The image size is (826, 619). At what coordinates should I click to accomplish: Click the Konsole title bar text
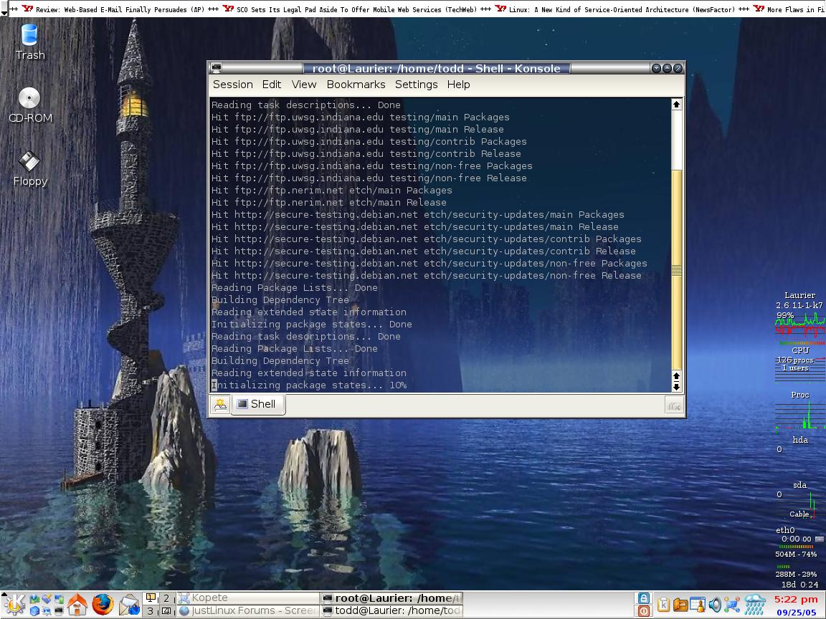coord(436,69)
